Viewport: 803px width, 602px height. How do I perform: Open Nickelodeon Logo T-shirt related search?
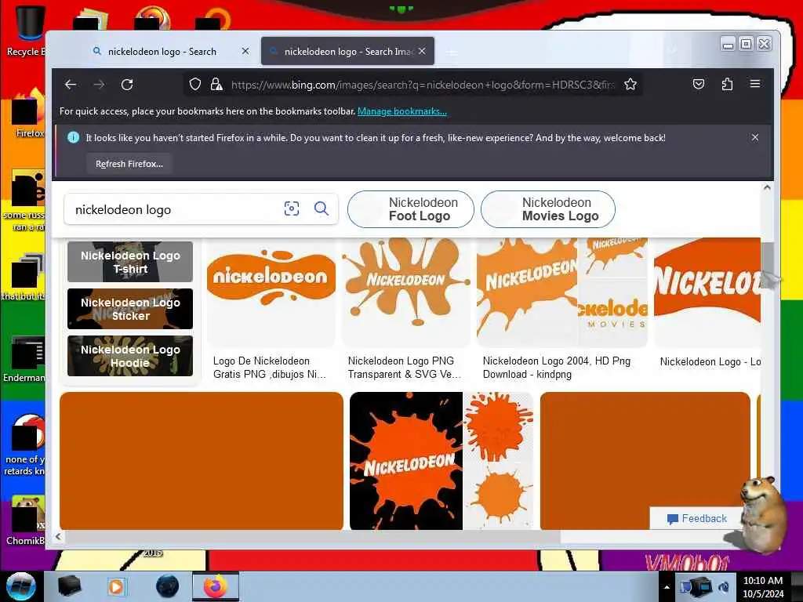click(x=130, y=262)
